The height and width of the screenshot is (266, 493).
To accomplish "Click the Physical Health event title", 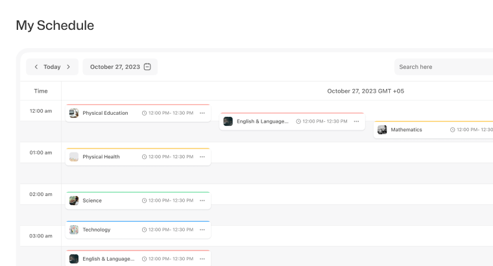I will tap(101, 156).
